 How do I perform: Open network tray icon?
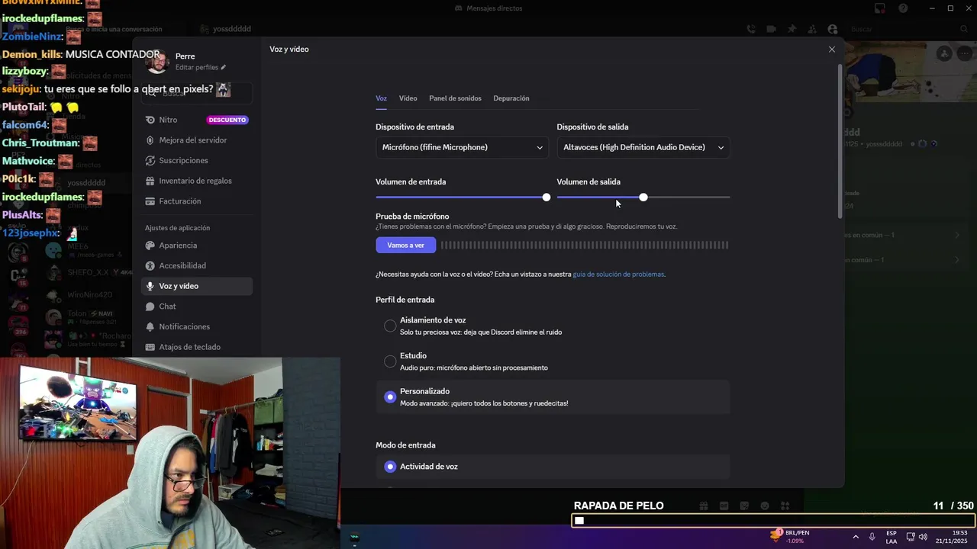coord(911,537)
